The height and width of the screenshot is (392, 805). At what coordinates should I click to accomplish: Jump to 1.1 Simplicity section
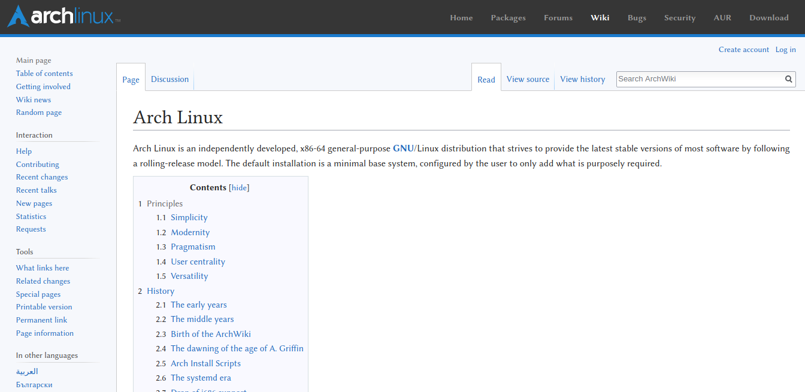[182, 218]
